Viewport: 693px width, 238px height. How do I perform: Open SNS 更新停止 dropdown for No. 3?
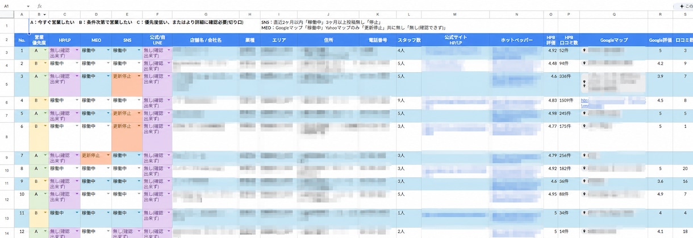coord(138,76)
